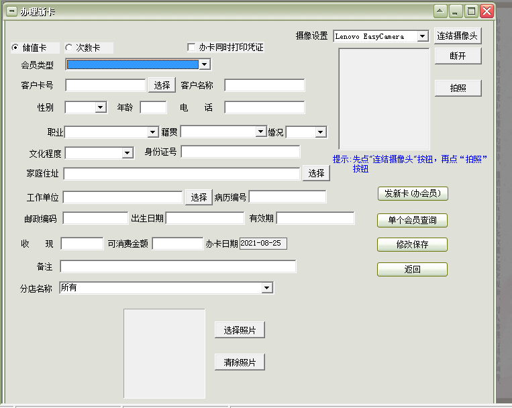Focus the 客户卡号 input field

pos(105,85)
